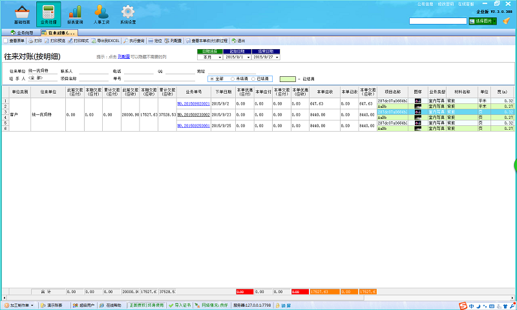Switch to the 业务向导 tab
This screenshot has height=310, width=517.
point(24,32)
